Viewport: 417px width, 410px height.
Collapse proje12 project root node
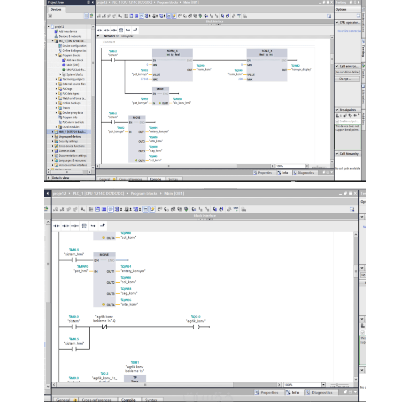click(49, 27)
